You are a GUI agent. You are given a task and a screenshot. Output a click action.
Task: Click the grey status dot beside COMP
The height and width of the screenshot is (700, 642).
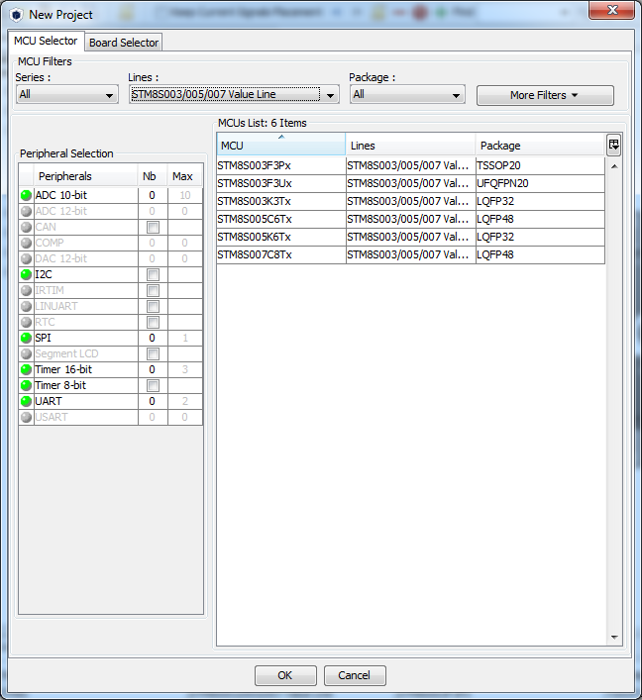[27, 243]
